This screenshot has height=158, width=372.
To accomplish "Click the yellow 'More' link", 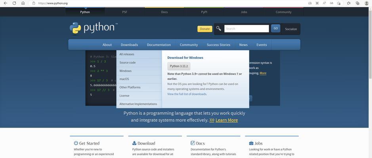I will (263, 73).
